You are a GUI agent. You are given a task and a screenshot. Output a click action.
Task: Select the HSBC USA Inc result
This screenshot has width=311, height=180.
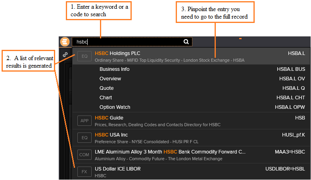click(x=191, y=138)
